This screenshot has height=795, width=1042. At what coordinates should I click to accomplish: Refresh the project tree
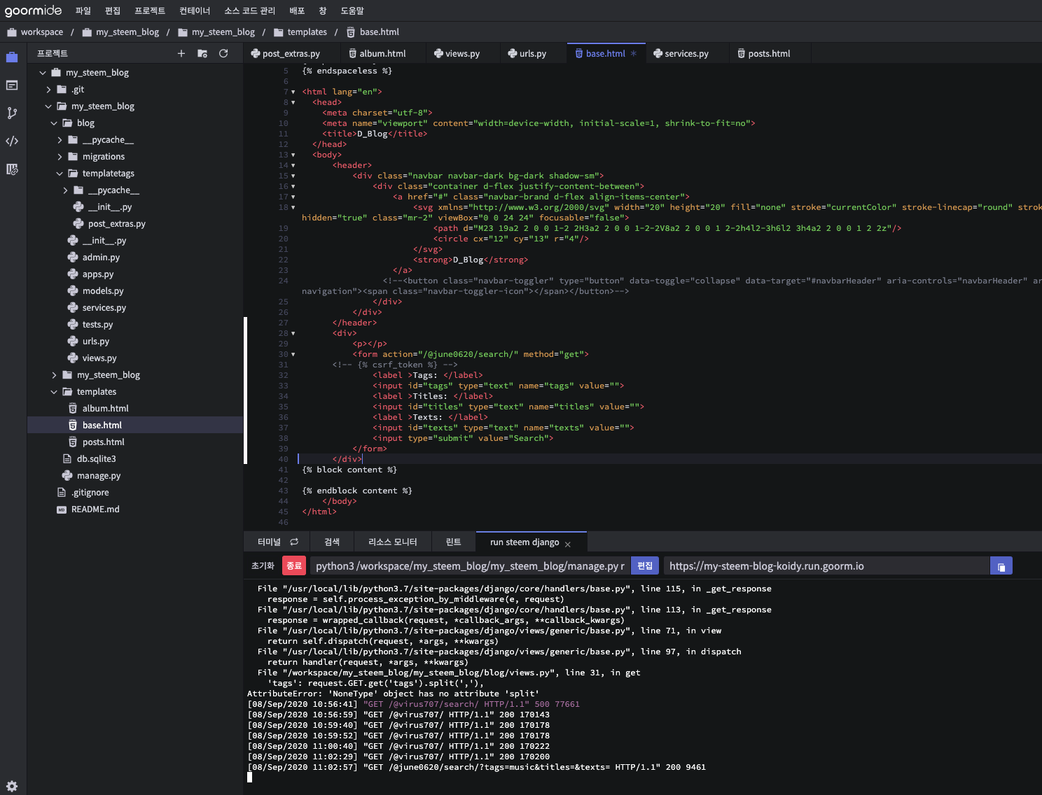(223, 53)
